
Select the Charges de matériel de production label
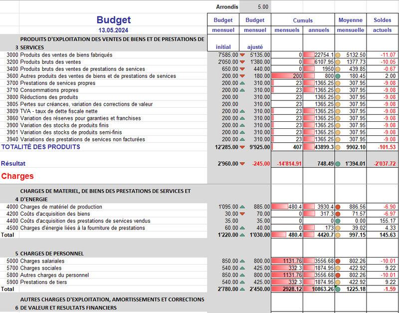tap(61, 207)
